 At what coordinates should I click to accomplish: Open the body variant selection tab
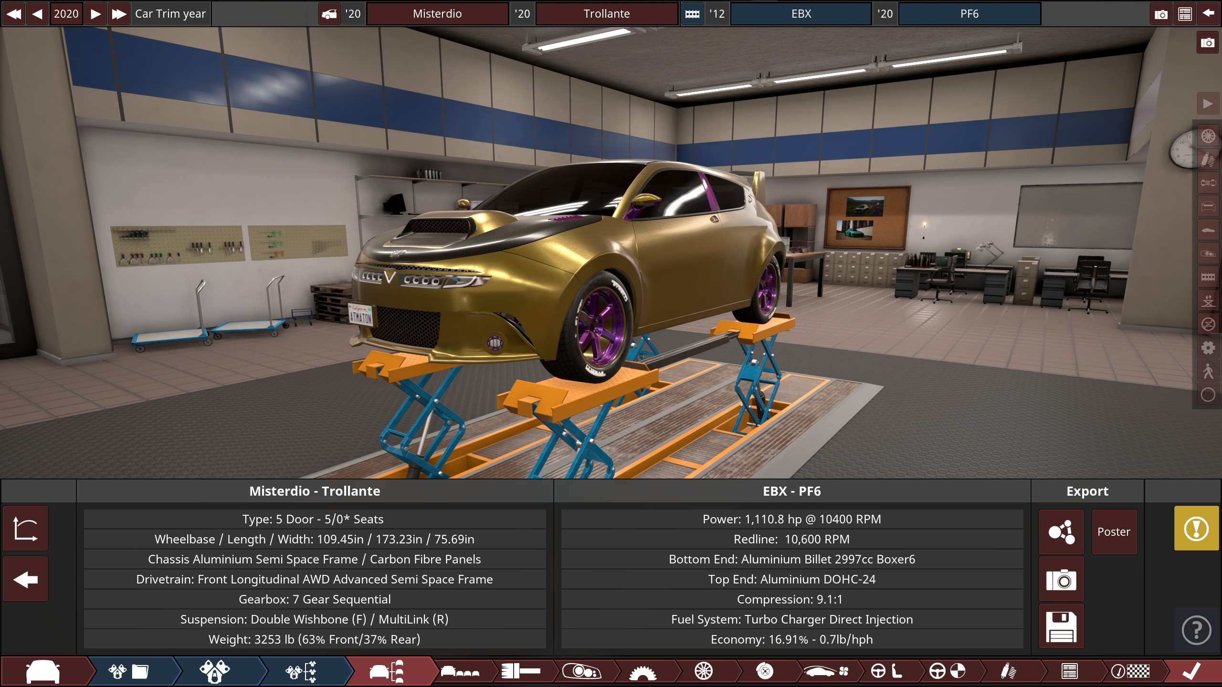460,672
